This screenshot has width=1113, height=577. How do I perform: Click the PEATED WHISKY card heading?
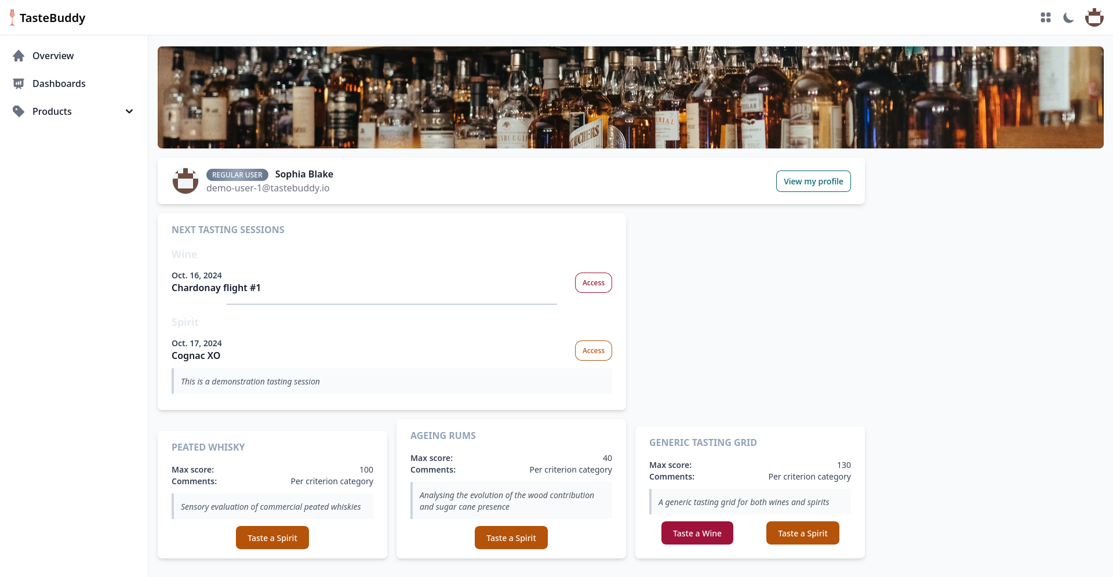coord(208,447)
